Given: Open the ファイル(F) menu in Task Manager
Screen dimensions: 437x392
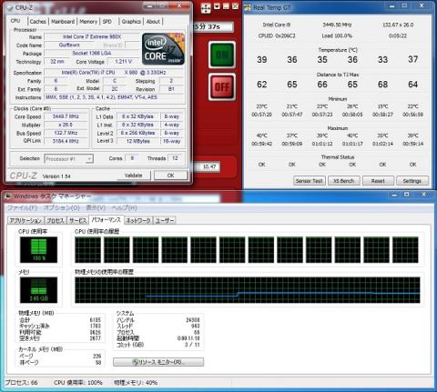Looking at the screenshot, I should coord(22,208).
